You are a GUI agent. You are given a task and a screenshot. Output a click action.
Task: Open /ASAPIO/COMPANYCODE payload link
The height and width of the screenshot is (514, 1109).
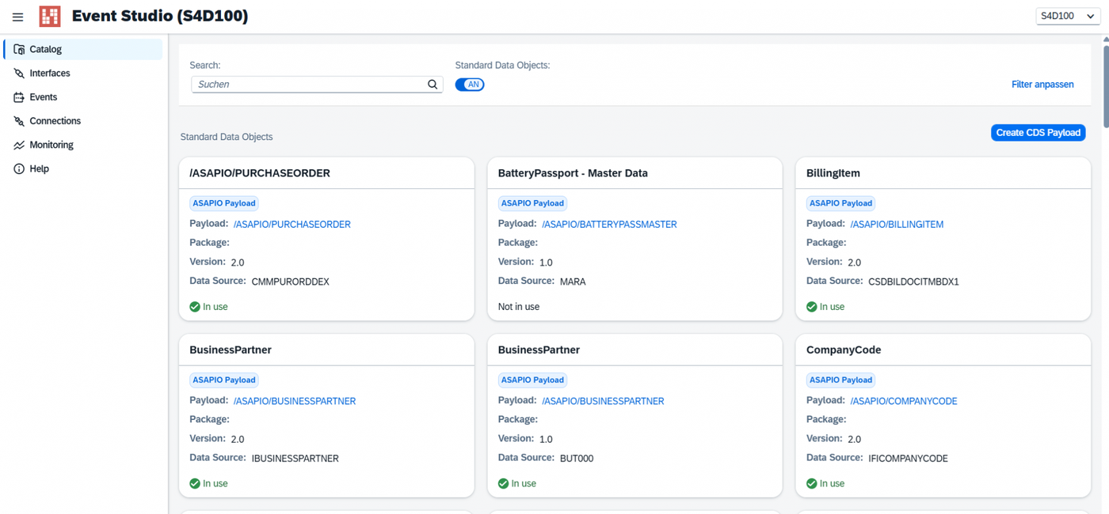pyautogui.click(x=904, y=401)
